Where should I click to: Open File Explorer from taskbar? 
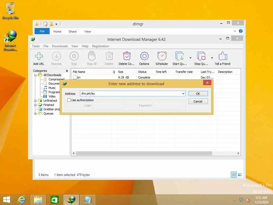pos(38,200)
